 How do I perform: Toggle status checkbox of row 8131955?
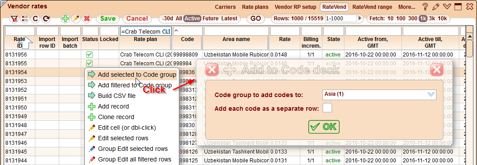(90, 64)
